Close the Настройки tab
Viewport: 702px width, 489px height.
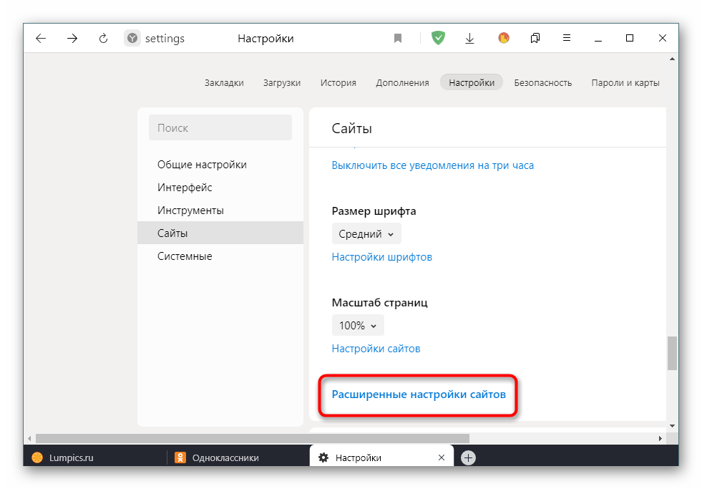[442, 457]
